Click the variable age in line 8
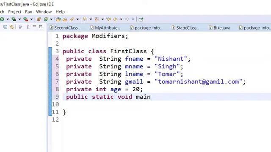The width and height of the screenshot is (271, 152). 116,90
